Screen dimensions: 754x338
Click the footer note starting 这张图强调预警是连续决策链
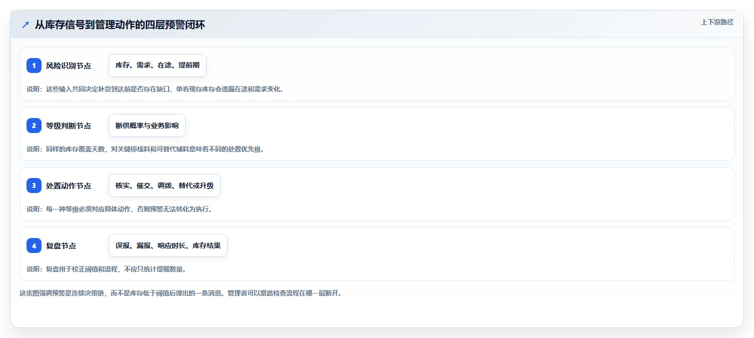[181, 293]
